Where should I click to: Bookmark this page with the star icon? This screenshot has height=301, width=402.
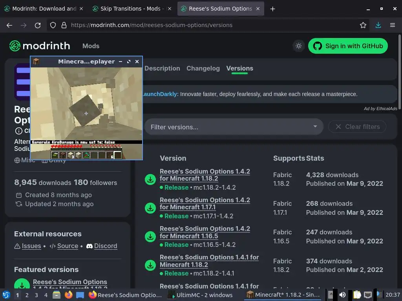click(x=363, y=25)
